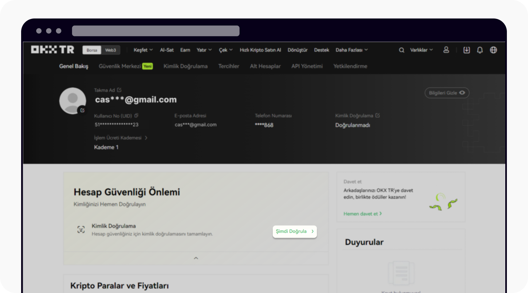Expand the Çek dropdown menu
The image size is (528, 293).
pos(226,50)
